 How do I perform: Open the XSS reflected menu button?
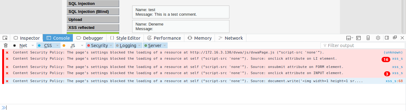(93, 27)
